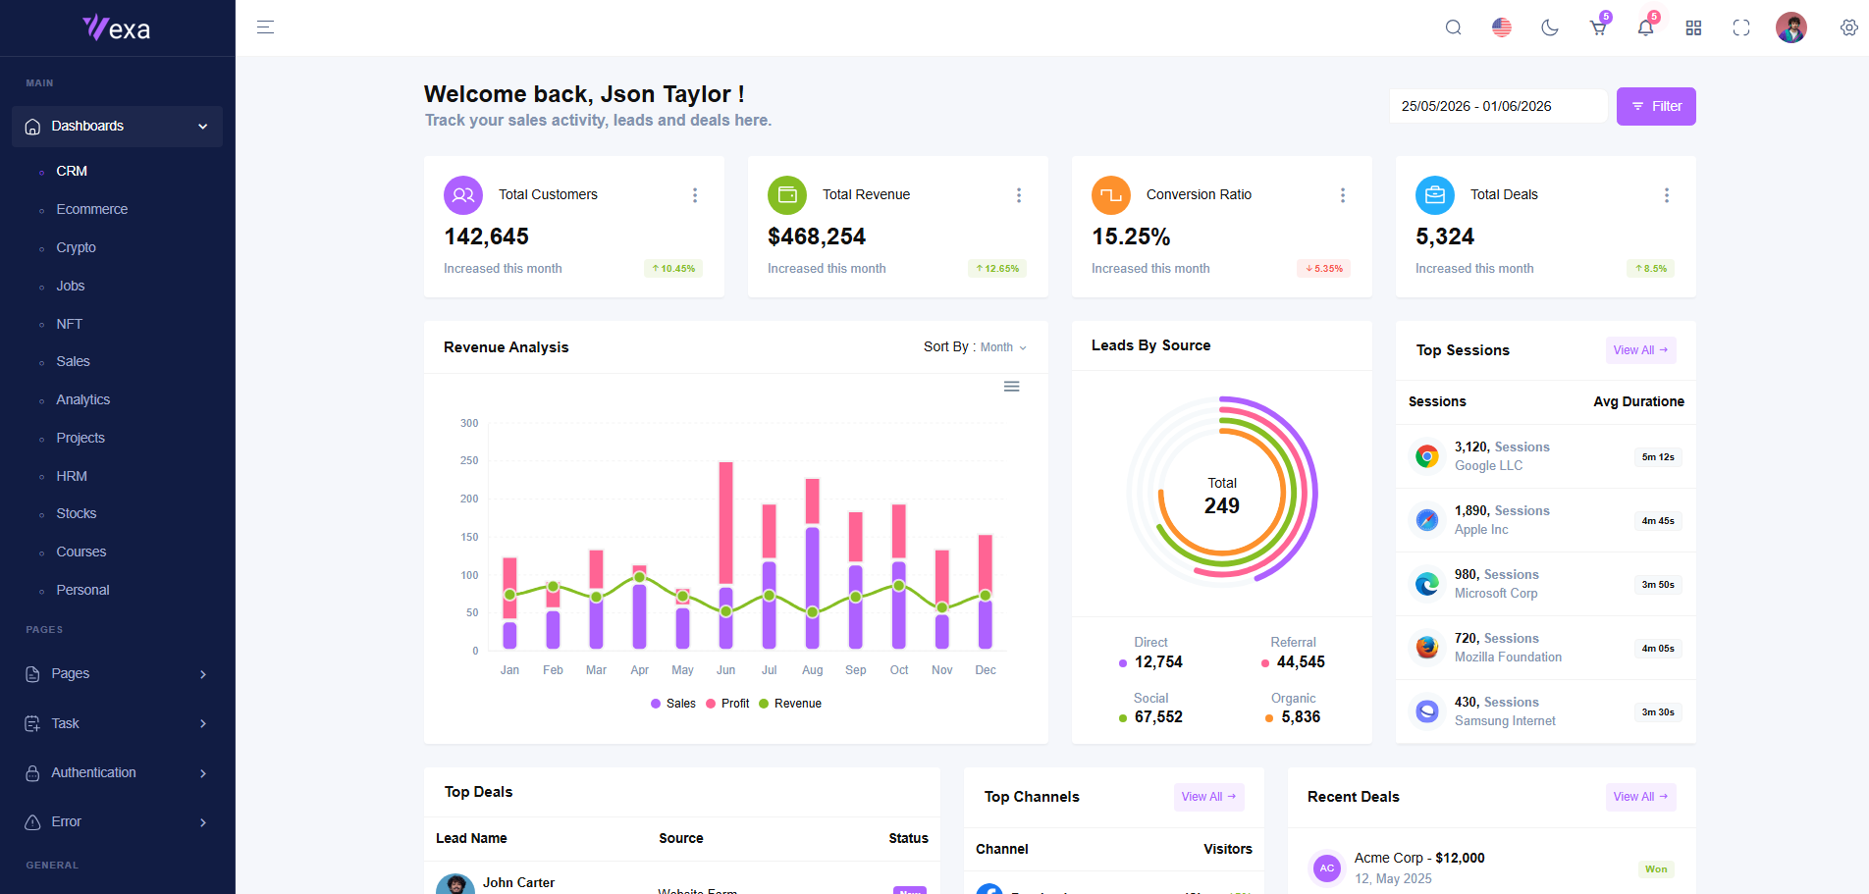Click the Leads By Source donut chart
This screenshot has height=894, width=1869.
pos(1222,492)
